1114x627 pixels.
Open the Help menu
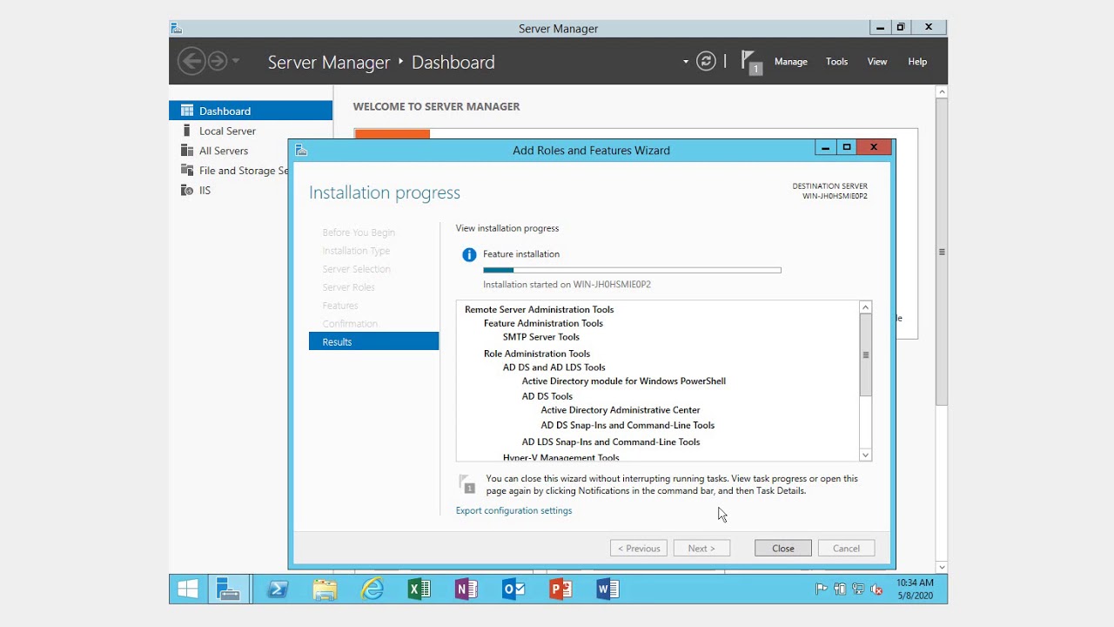pyautogui.click(x=917, y=62)
